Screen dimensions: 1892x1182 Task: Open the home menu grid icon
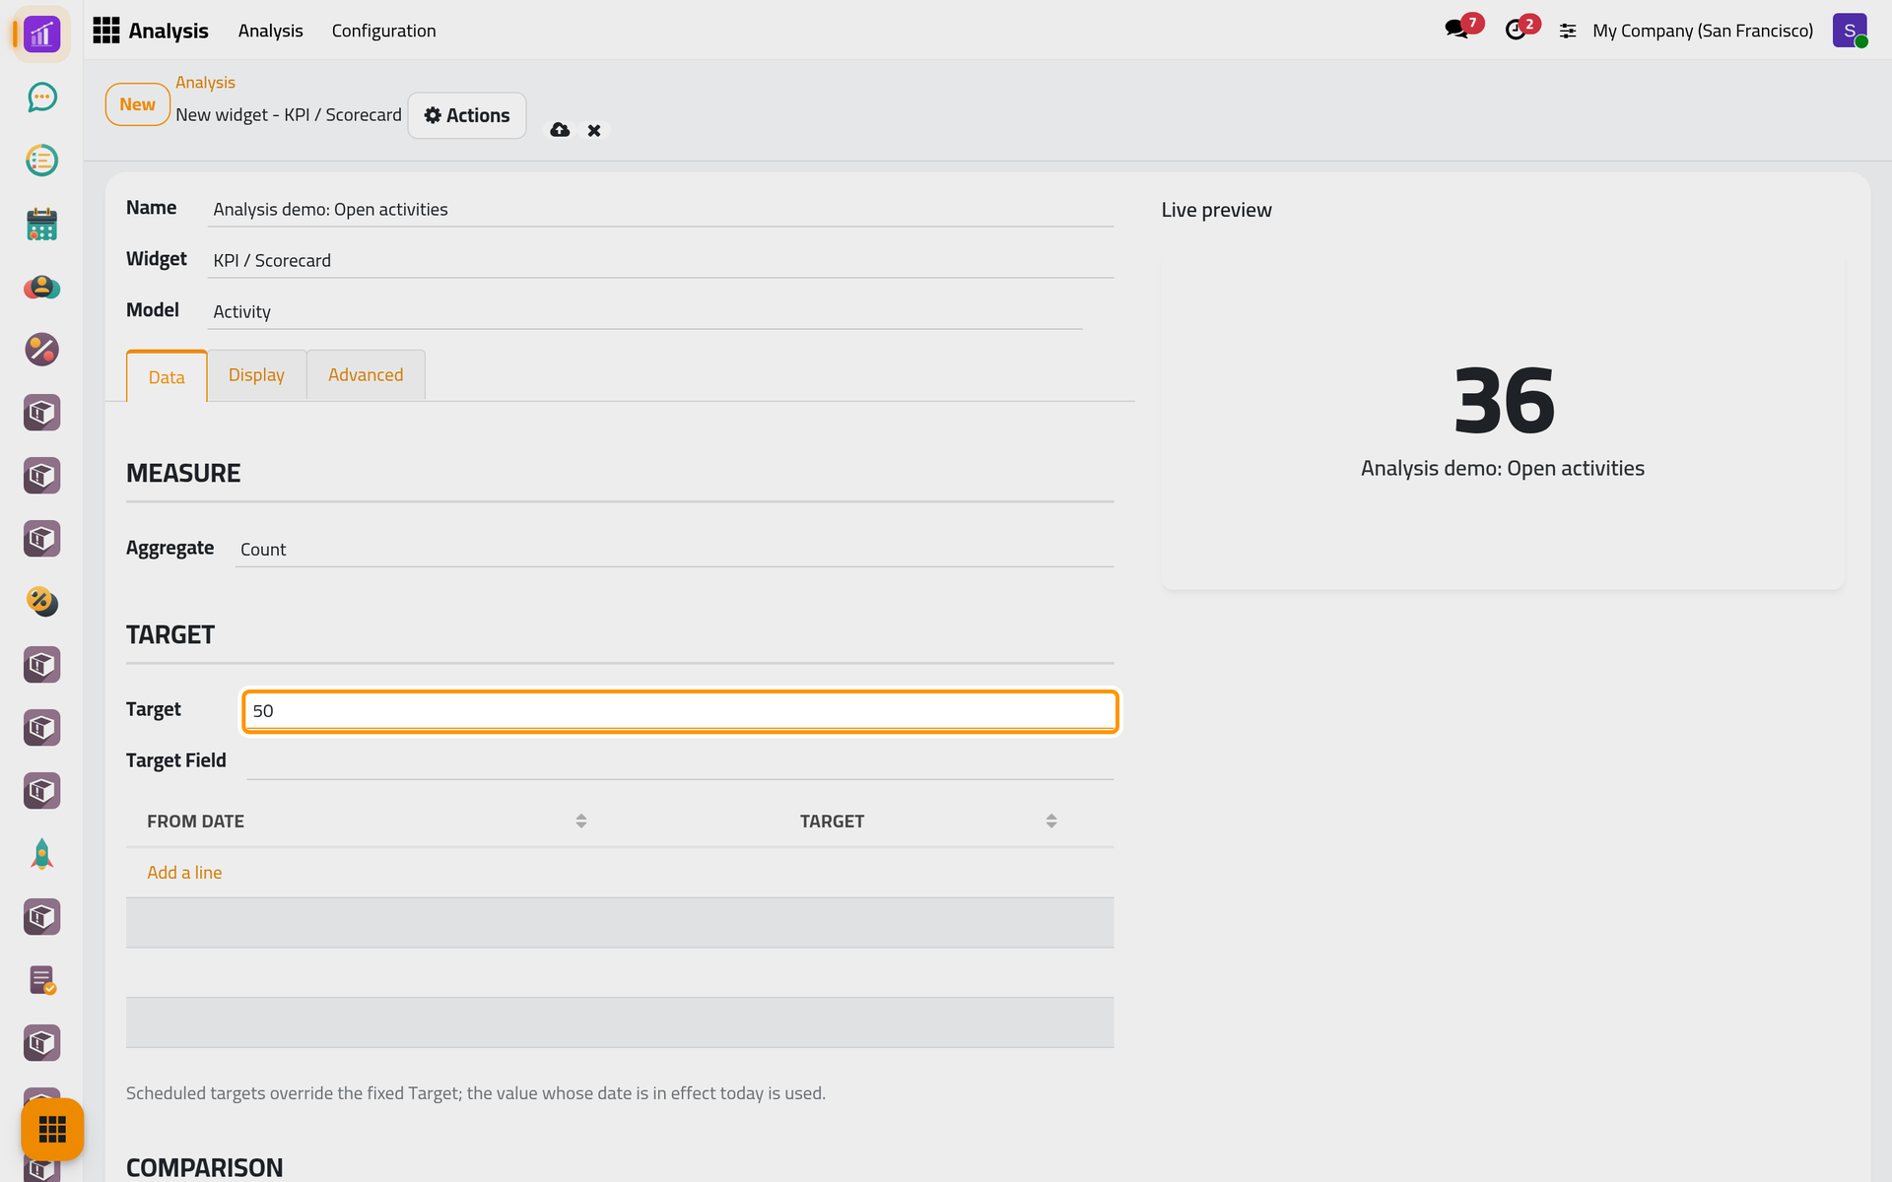coord(105,31)
